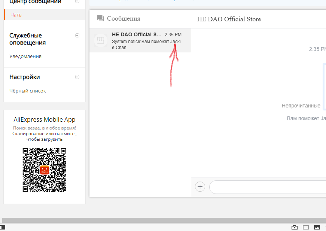Click the image icon in bottom bar
This screenshot has width=326, height=231.
[x=317, y=227]
